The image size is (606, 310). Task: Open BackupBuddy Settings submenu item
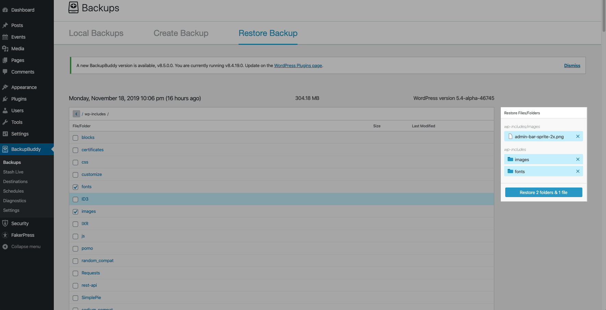click(x=11, y=210)
